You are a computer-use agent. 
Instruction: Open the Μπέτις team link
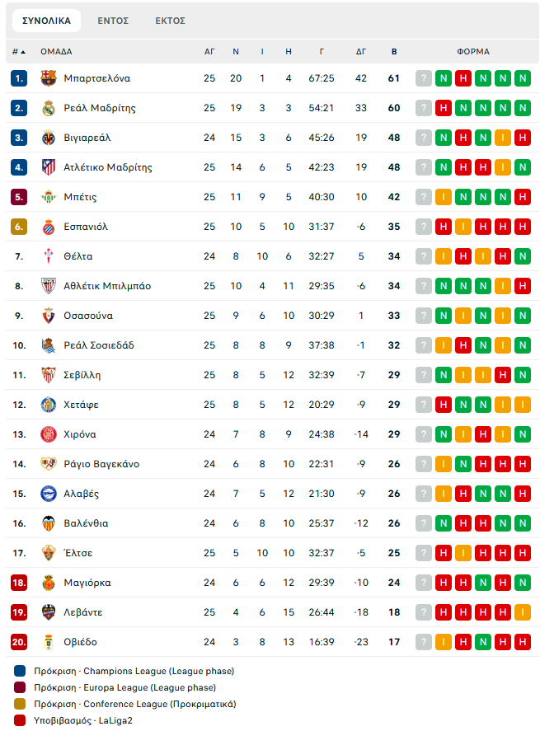pos(80,197)
